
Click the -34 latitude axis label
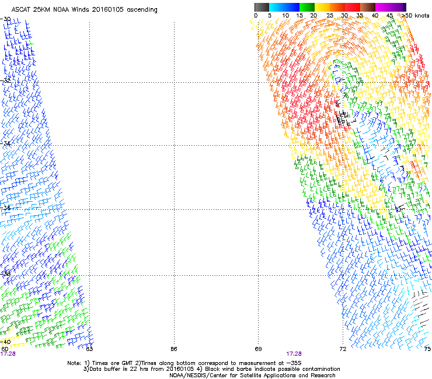[5, 143]
